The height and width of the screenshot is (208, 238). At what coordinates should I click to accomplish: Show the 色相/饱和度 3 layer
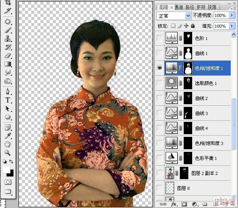tap(159, 143)
